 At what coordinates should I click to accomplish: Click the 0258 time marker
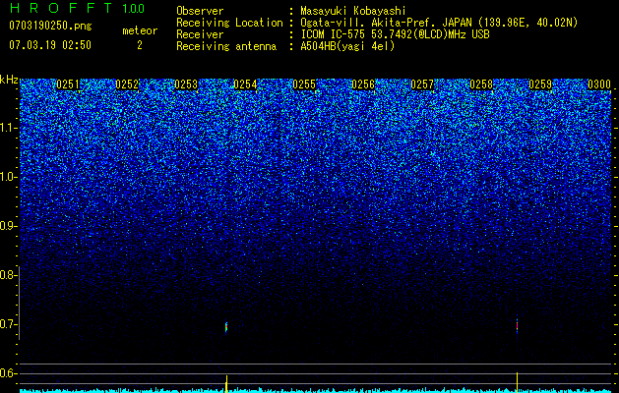[x=481, y=84]
